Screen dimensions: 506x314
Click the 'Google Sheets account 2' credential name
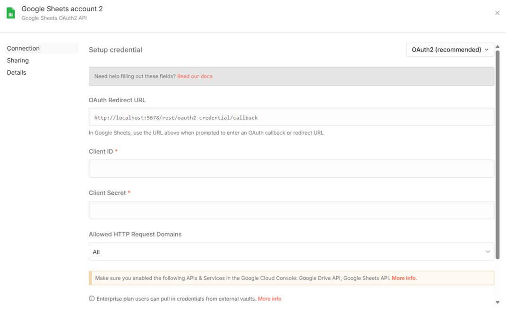pos(62,9)
